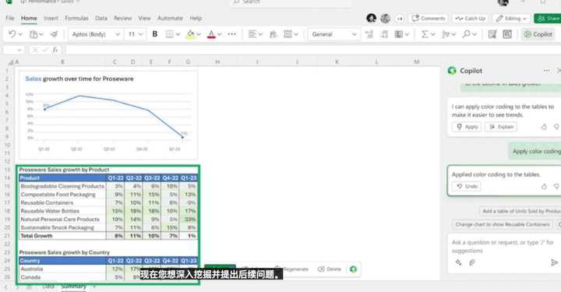Click the Paste clipboard icon

pyautogui.click(x=34, y=34)
